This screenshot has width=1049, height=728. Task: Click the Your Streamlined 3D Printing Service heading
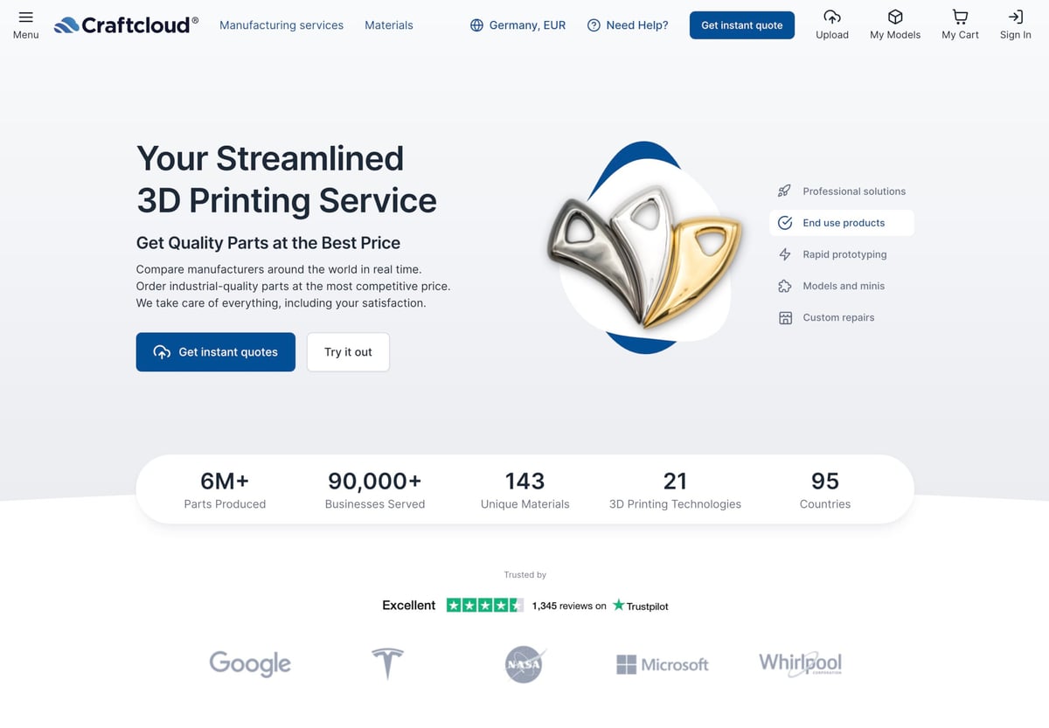click(x=287, y=179)
